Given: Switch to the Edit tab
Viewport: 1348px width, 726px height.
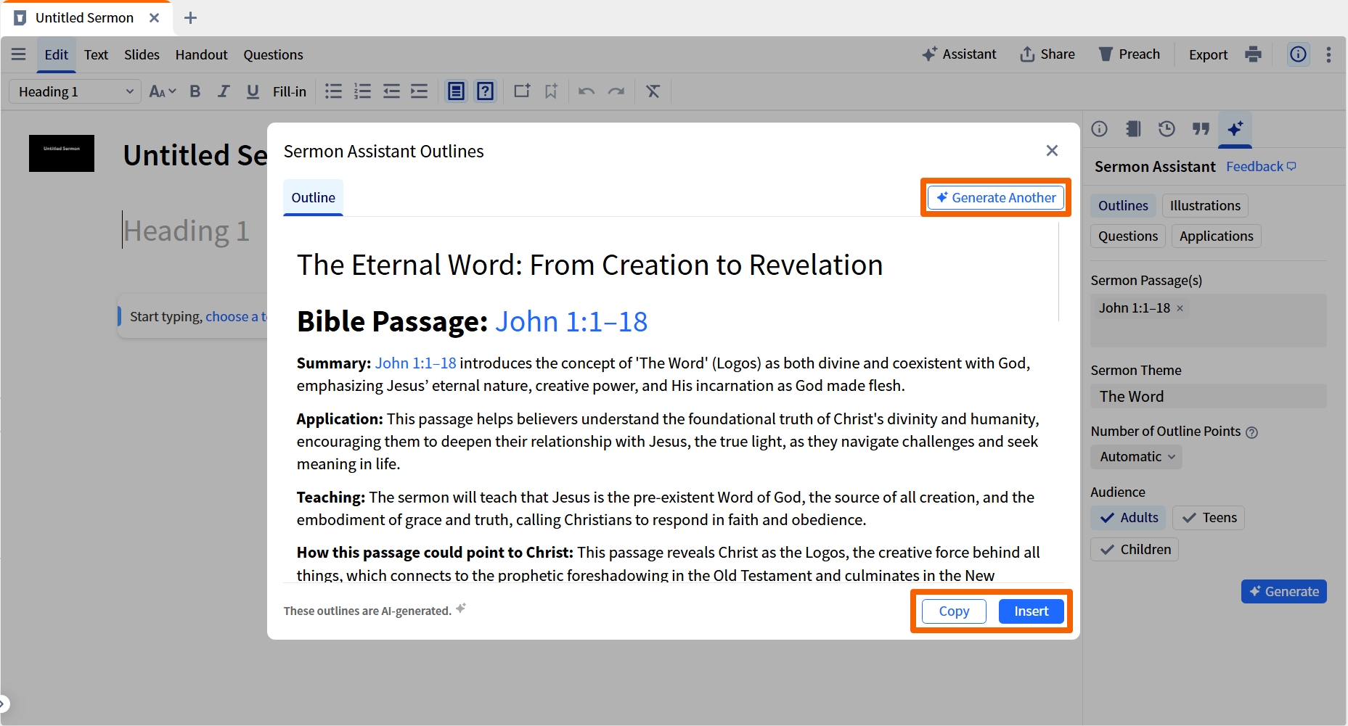Looking at the screenshot, I should click(56, 54).
